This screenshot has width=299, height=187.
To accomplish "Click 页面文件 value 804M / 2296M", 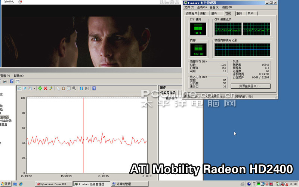I will pyautogui.click(x=261, y=77).
